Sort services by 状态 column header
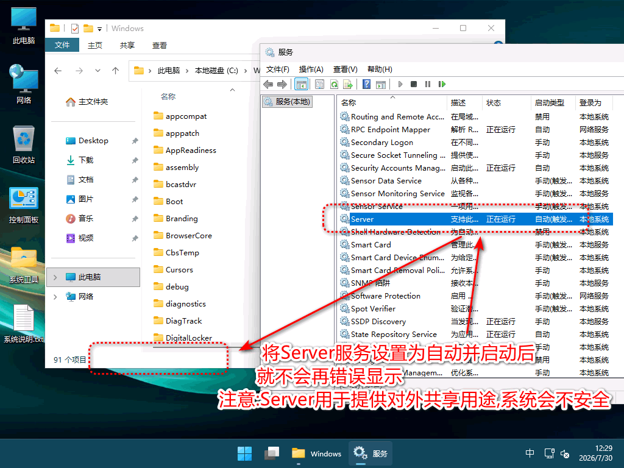The image size is (624, 468). pos(506,102)
